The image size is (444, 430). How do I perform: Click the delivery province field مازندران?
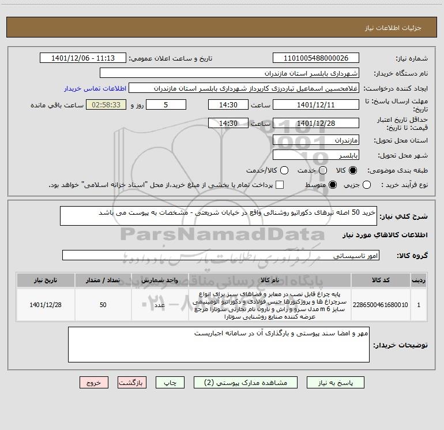(316, 140)
